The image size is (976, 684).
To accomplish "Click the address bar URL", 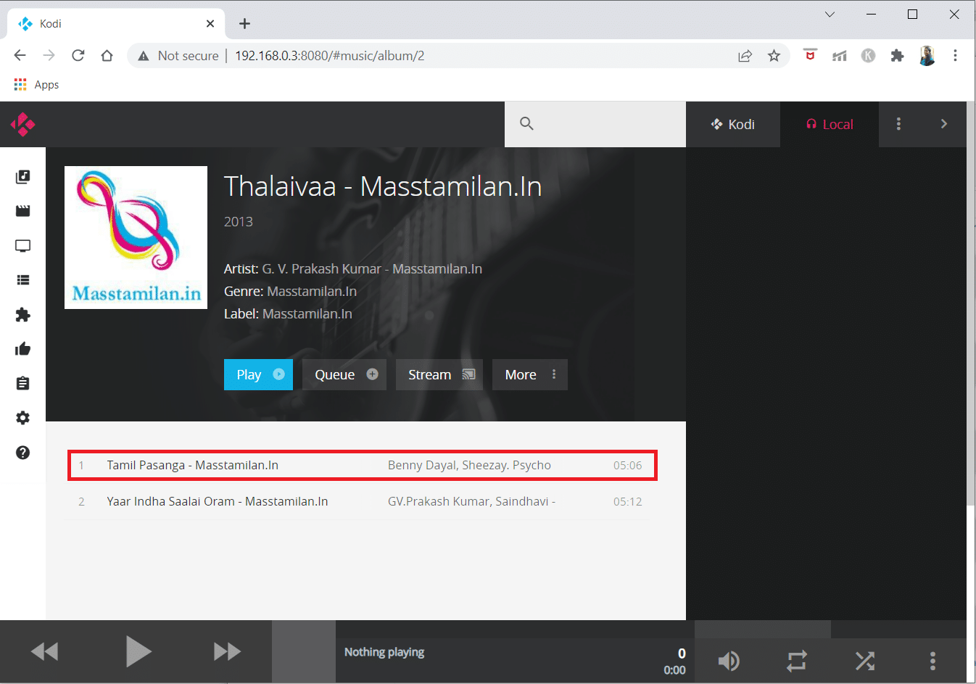I will (x=329, y=56).
